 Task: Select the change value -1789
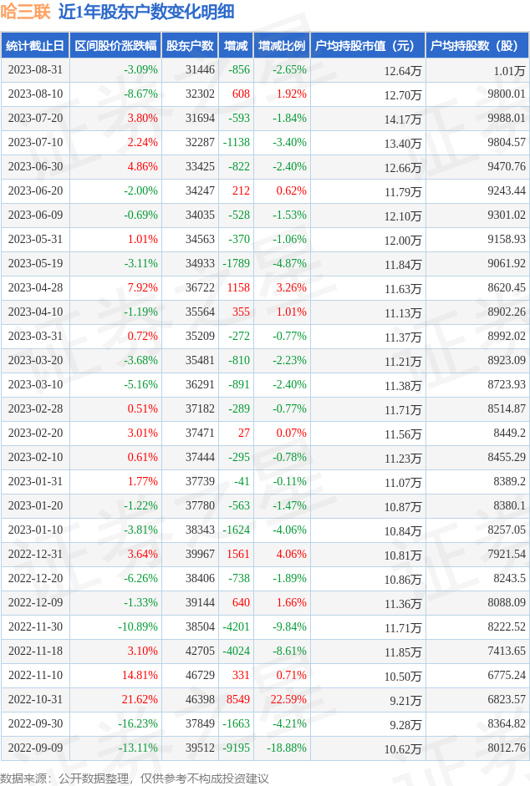[x=236, y=263]
